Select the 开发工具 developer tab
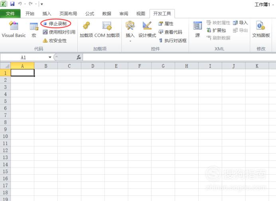This screenshot has height=201, width=276. (162, 14)
